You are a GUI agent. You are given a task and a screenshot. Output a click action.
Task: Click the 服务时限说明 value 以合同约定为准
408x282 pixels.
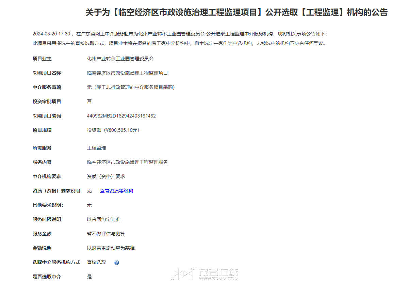coord(103,220)
